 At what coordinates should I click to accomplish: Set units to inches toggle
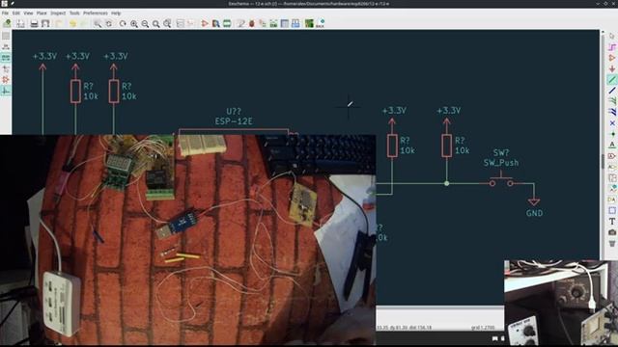(6, 47)
